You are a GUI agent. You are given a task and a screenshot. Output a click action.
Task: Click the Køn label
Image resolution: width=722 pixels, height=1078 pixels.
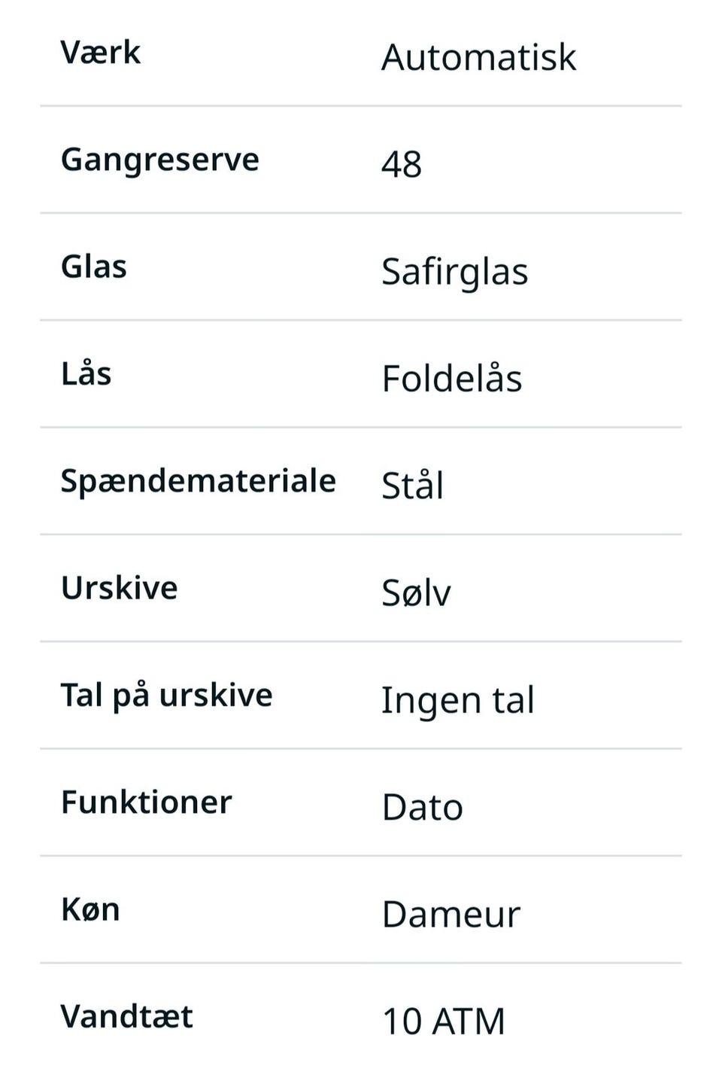tap(90, 909)
